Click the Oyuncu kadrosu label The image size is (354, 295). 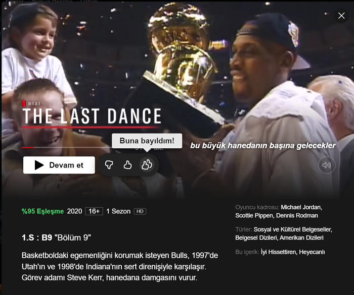pyautogui.click(x=257, y=207)
